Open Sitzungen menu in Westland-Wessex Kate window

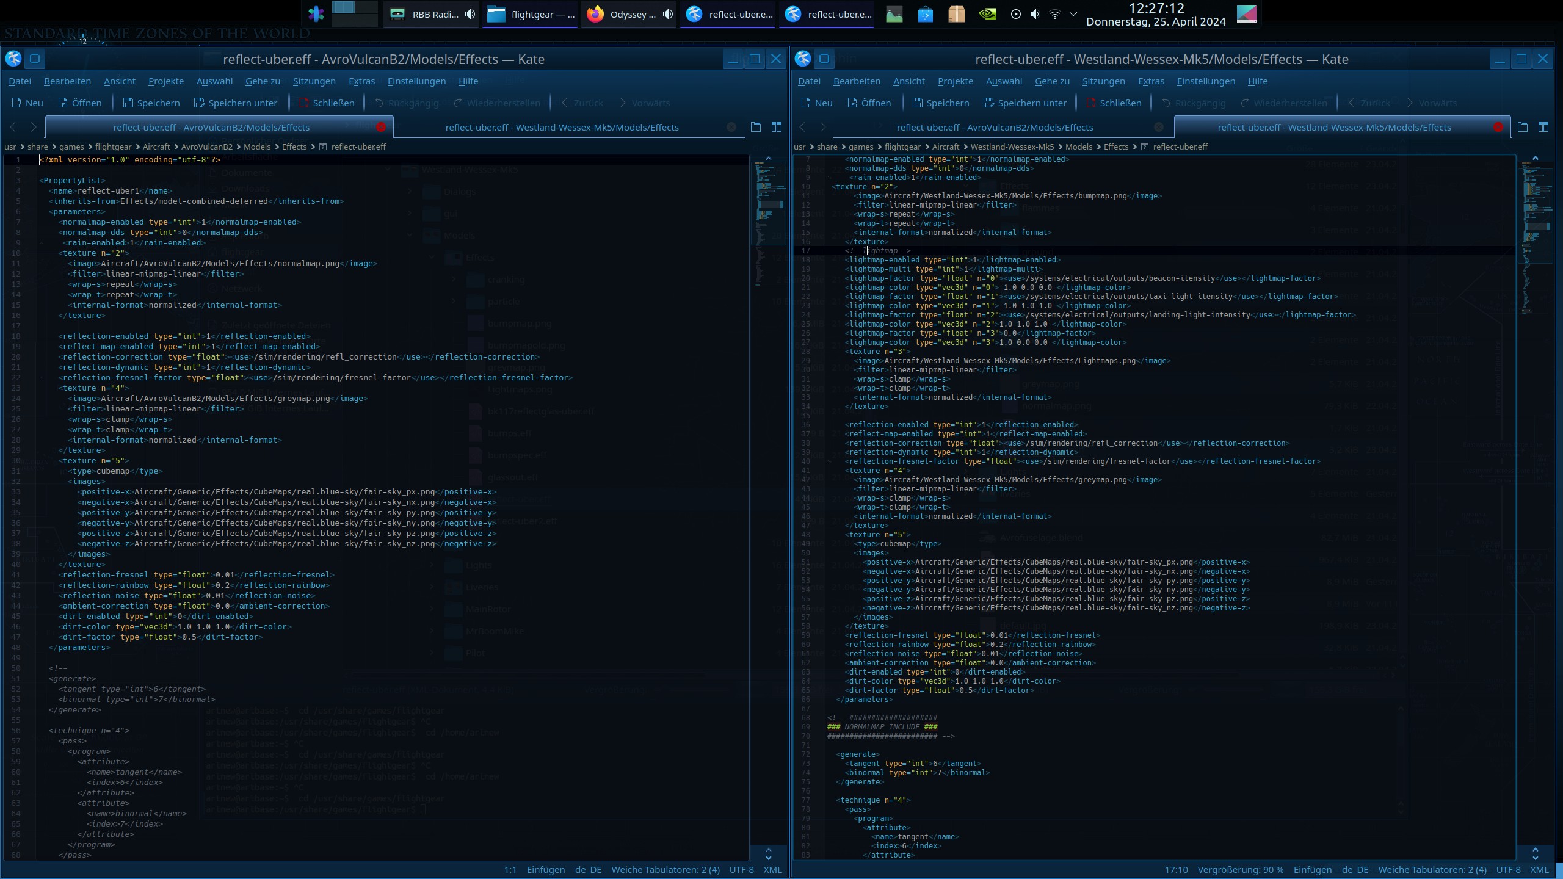[x=1103, y=81]
